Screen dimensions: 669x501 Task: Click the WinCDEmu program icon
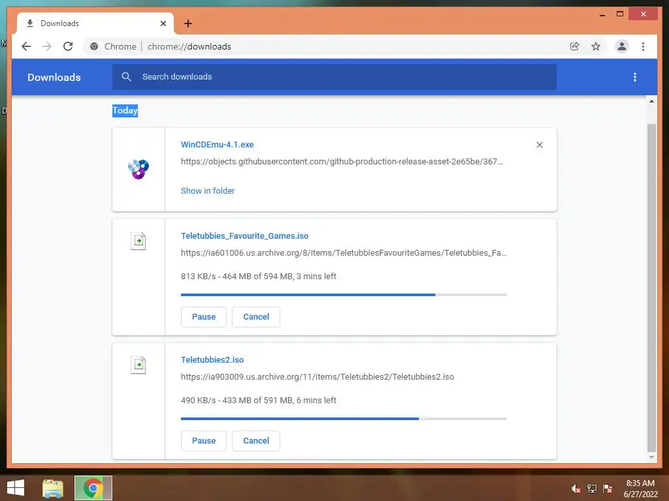coord(139,169)
